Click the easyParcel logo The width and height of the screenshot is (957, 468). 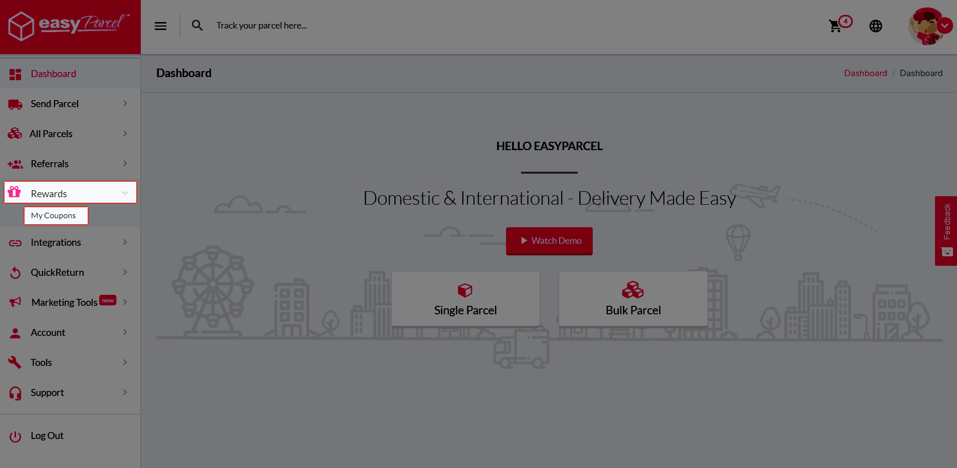tap(70, 25)
